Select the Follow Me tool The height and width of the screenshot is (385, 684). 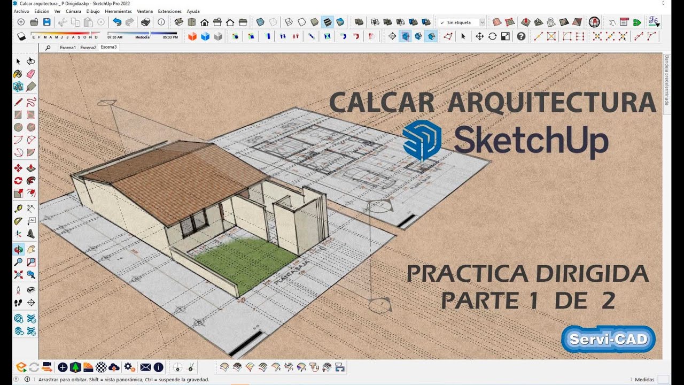31,180
